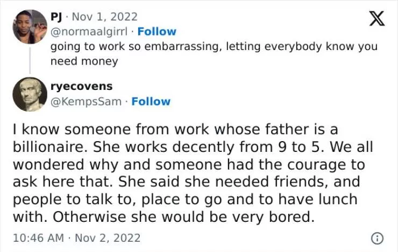398x252 pixels.
Task: Follow @normaalgirrl using the Follow link
Action: pos(157,32)
